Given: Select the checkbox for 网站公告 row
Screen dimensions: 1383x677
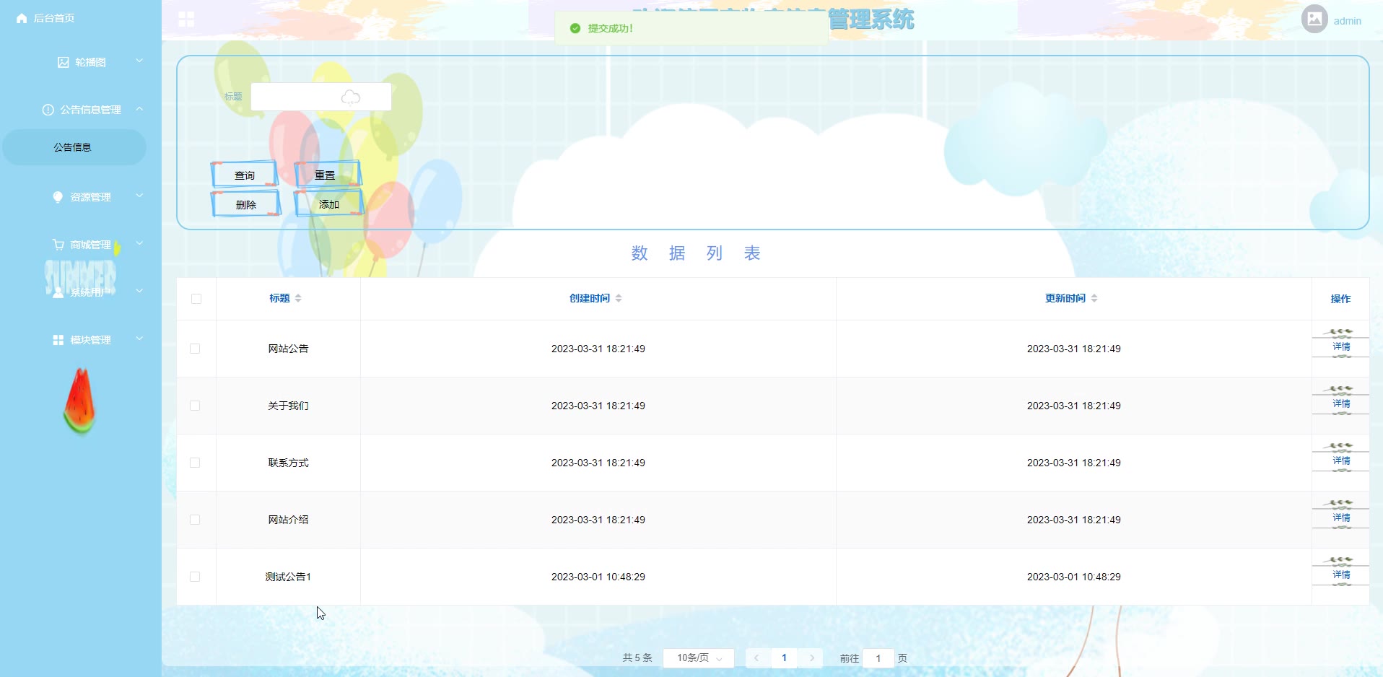Looking at the screenshot, I should (x=195, y=349).
